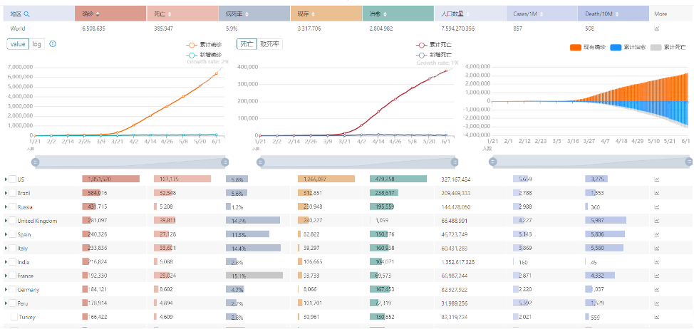
Task: Expand the India row triangle
Action: pyautogui.click(x=6, y=262)
